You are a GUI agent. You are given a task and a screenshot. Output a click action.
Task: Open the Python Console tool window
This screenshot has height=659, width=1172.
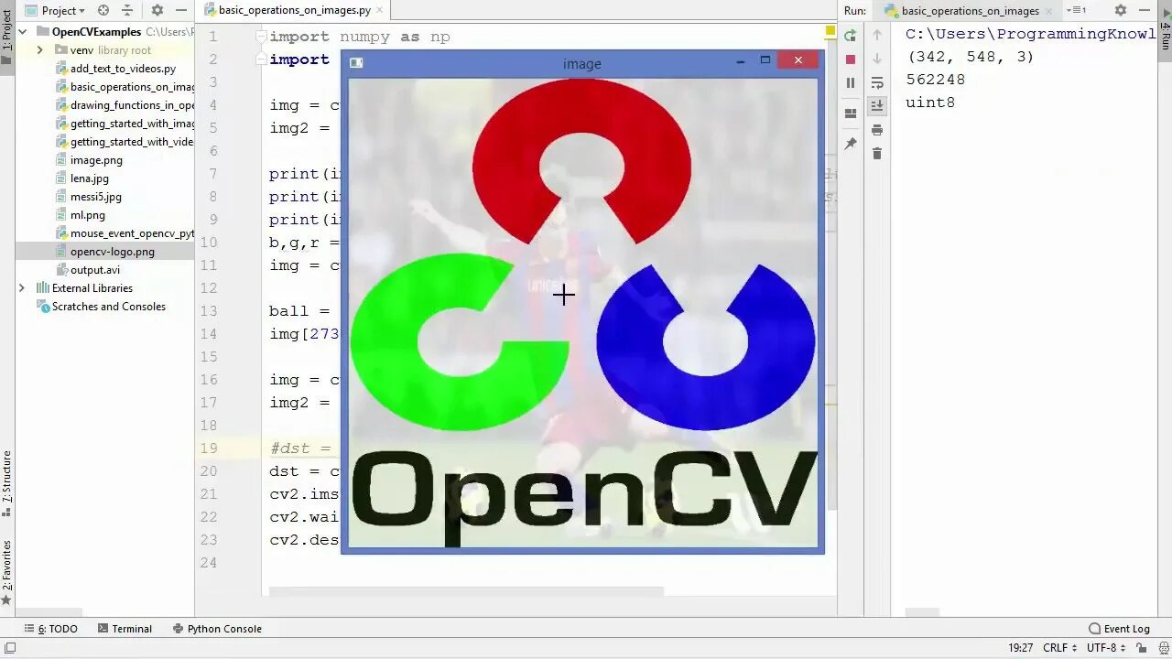[216, 629]
